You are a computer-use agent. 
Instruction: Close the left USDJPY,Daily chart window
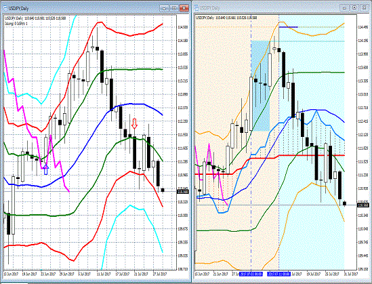(184, 8)
